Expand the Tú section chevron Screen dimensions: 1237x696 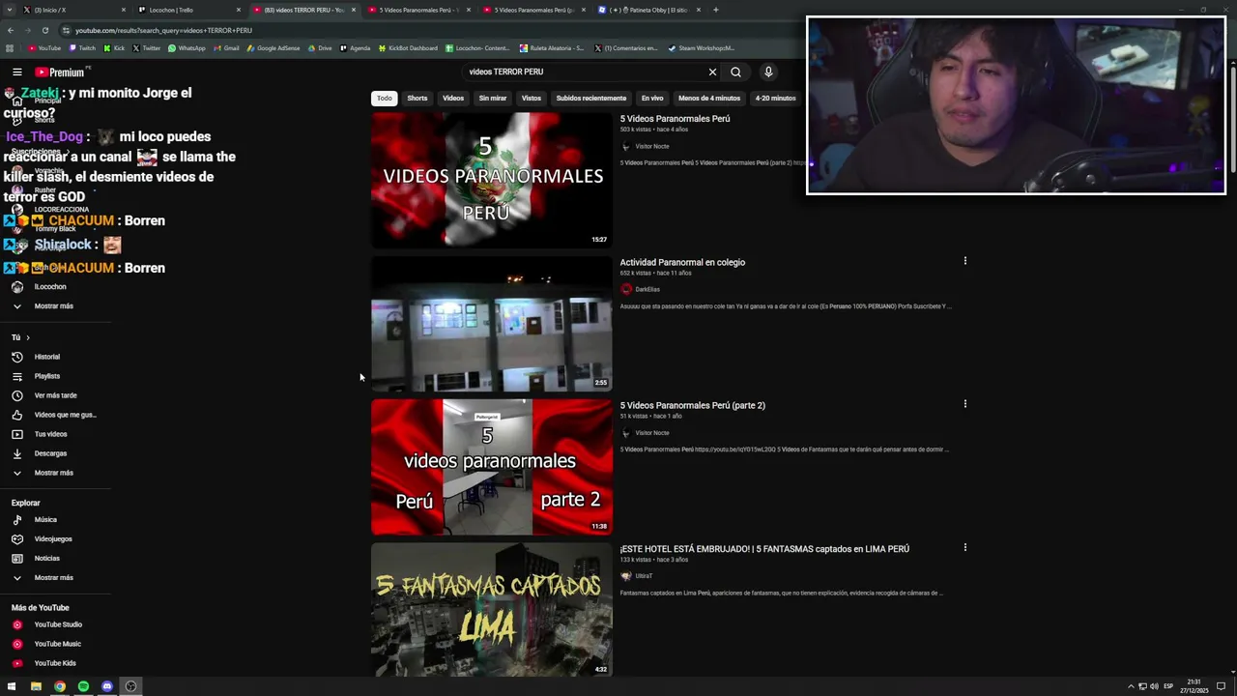point(28,337)
